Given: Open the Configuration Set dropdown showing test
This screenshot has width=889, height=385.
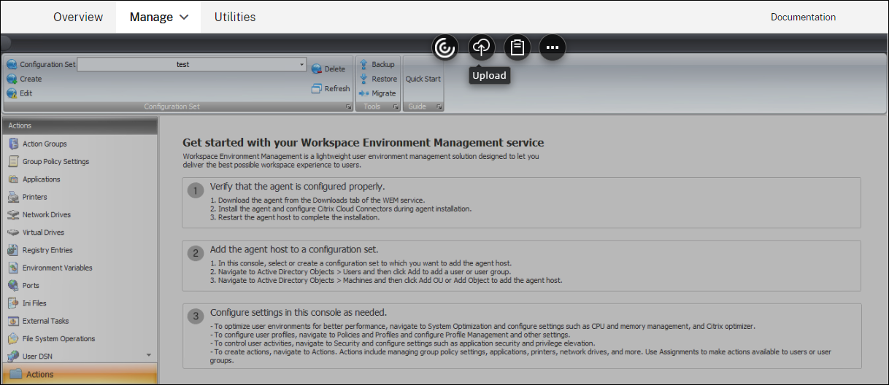Looking at the screenshot, I should (192, 64).
